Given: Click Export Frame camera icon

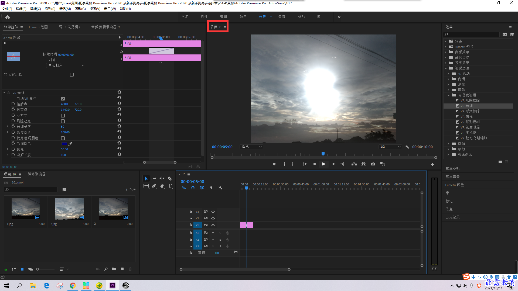Looking at the screenshot, I should (373, 164).
